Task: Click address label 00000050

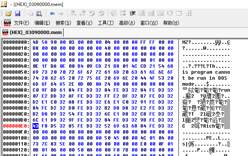Action: [16, 72]
